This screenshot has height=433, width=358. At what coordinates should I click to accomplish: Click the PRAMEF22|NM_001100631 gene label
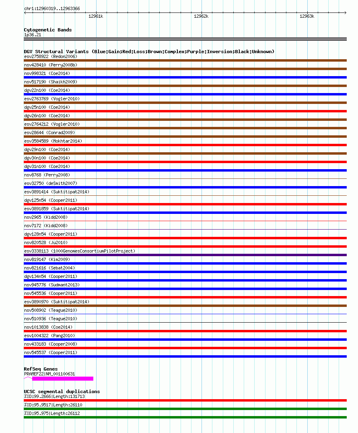click(x=49, y=374)
